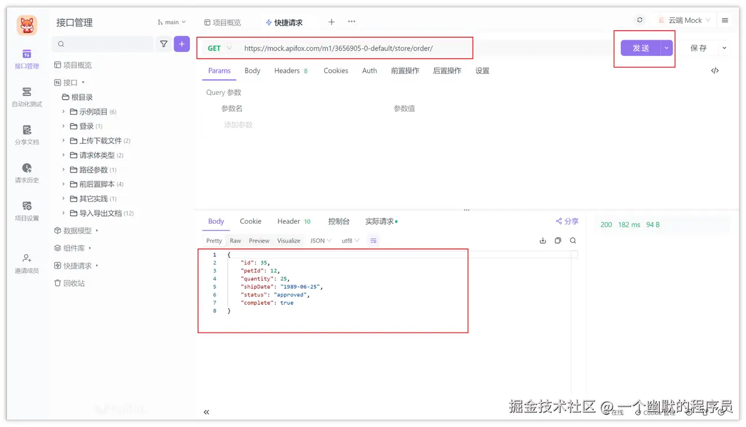
Task: Expand the 导入导出文档 folder
Action: click(64, 213)
